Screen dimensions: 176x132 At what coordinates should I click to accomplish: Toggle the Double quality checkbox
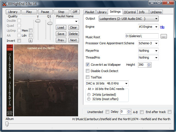click(19, 21)
